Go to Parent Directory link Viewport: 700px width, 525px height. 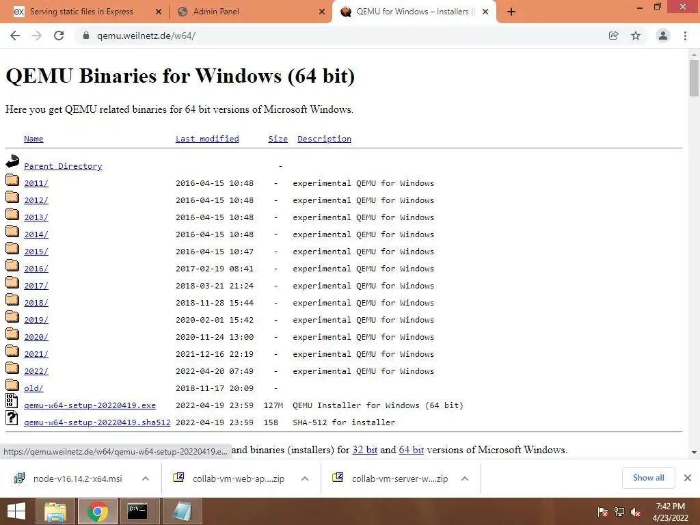[63, 166]
